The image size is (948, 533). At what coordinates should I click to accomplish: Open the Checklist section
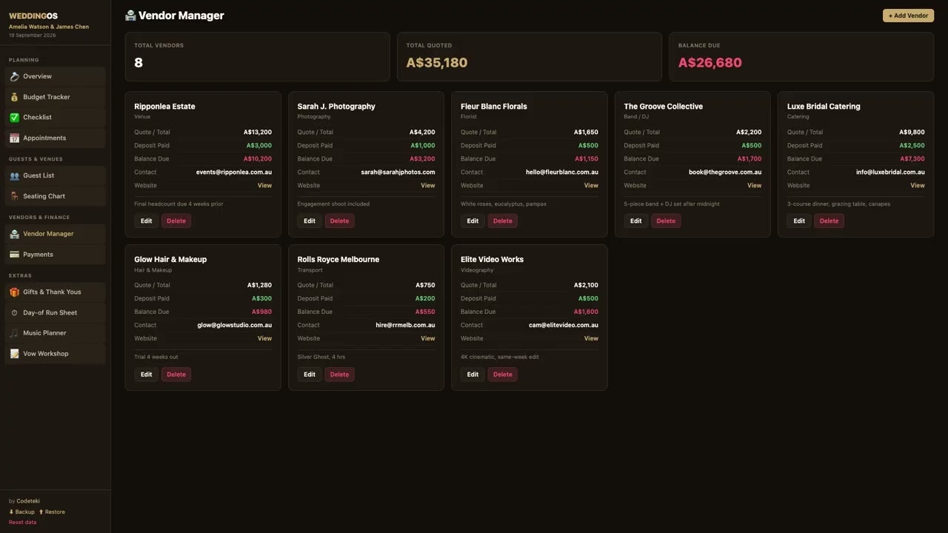click(55, 117)
